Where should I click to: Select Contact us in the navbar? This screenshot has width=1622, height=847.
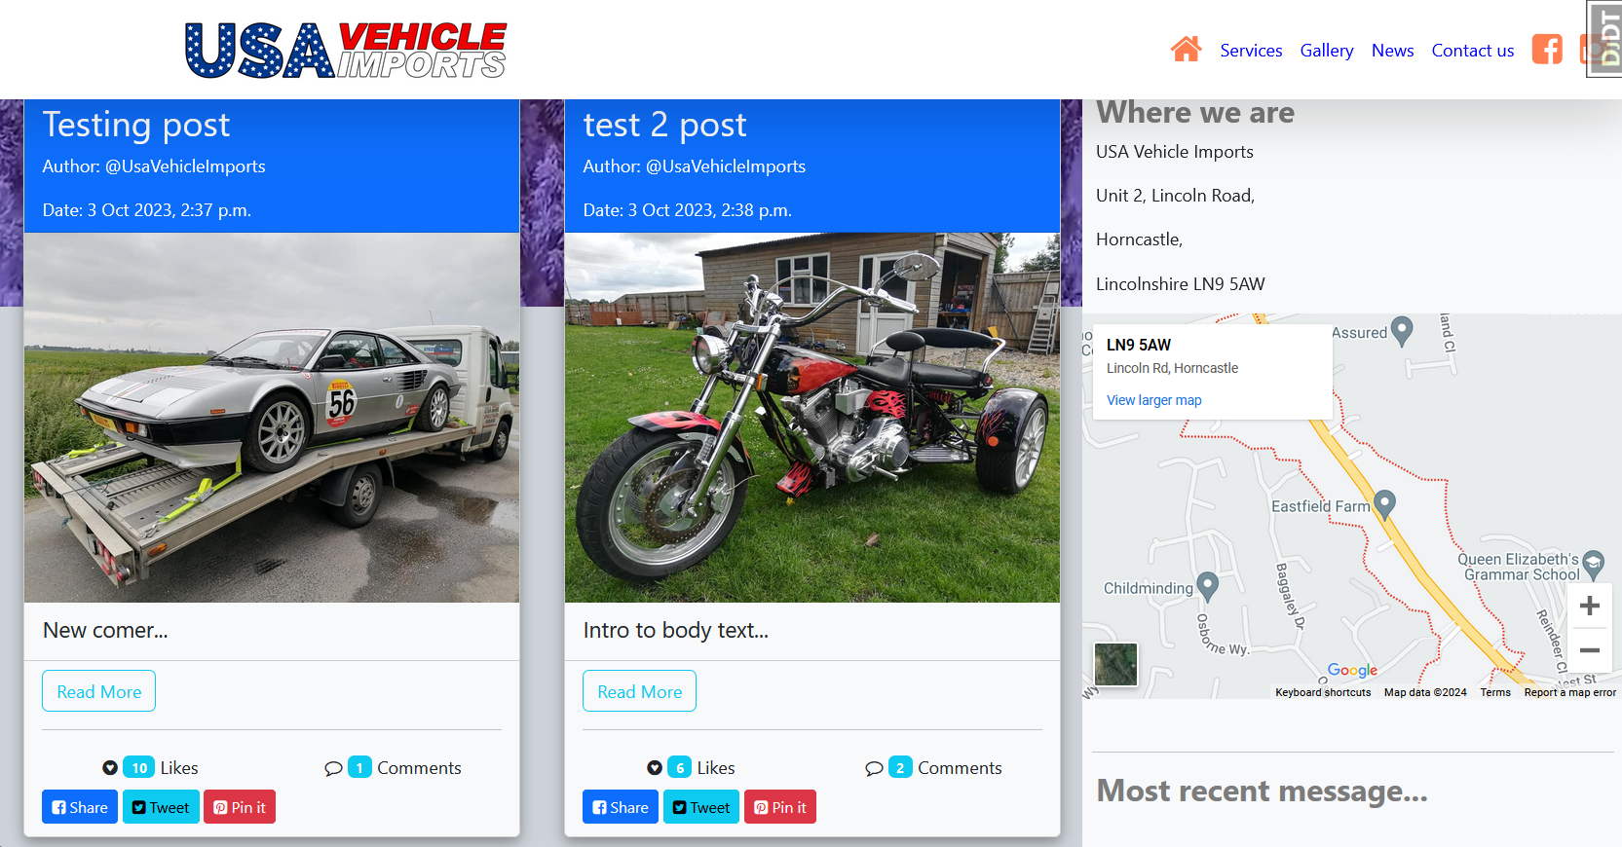point(1472,51)
